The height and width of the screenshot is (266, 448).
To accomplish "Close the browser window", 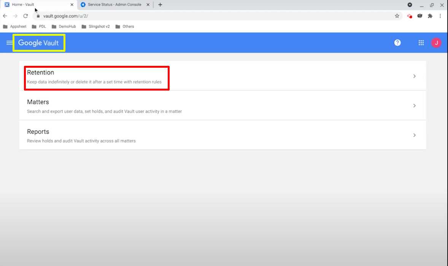I will [x=442, y=5].
